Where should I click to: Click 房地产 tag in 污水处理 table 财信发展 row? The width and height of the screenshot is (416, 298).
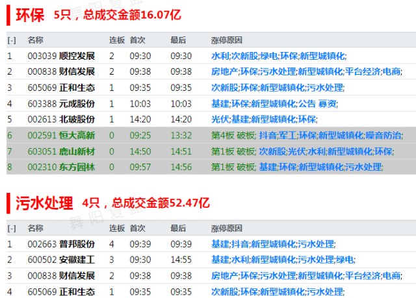(225, 276)
